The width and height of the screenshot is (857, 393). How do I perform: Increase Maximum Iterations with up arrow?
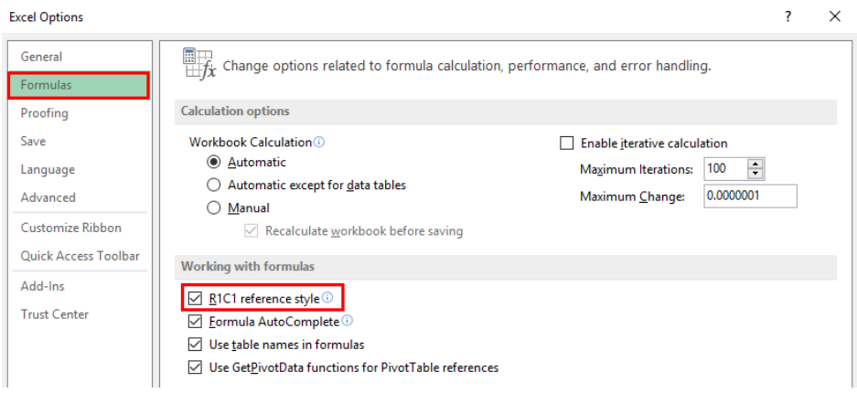[x=755, y=164]
